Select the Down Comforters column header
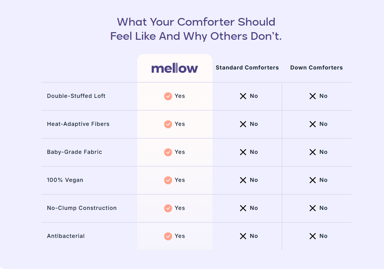This screenshot has width=384, height=269. (316, 68)
